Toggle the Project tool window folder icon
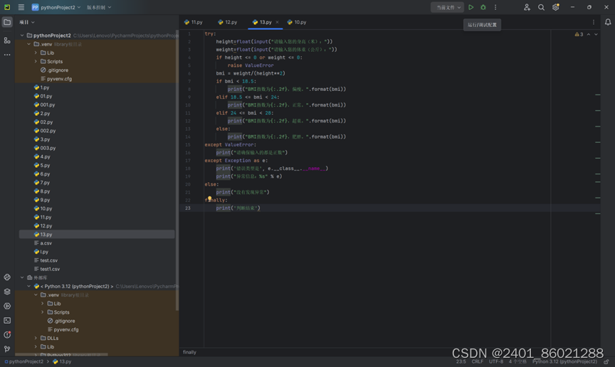This screenshot has height=367, width=615. [7, 22]
